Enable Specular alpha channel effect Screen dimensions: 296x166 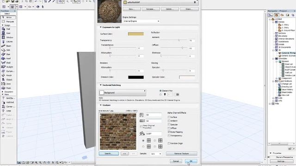169,125
